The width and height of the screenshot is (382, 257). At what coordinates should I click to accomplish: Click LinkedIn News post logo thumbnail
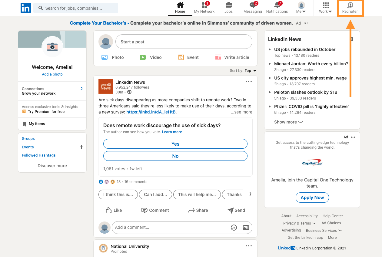[x=106, y=86]
